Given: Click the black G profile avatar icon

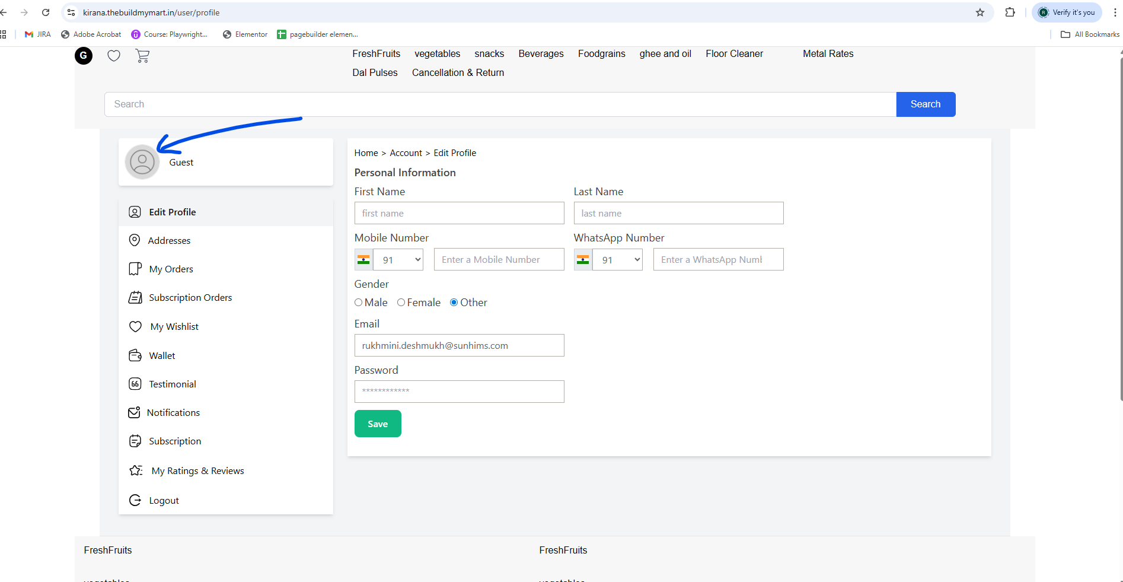Looking at the screenshot, I should tap(84, 56).
